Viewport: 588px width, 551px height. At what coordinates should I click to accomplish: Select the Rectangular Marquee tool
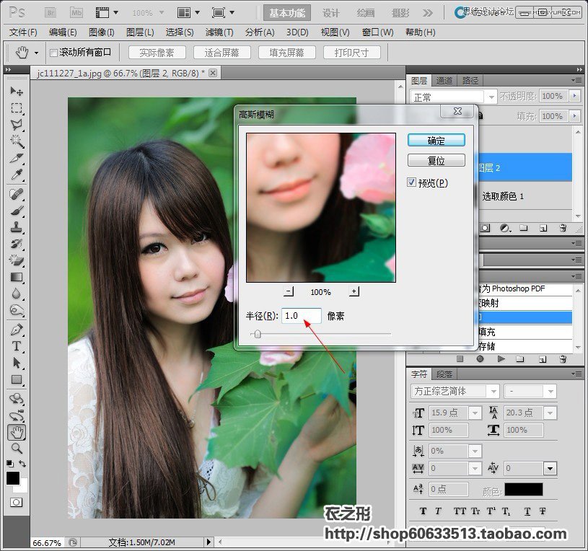coord(17,108)
